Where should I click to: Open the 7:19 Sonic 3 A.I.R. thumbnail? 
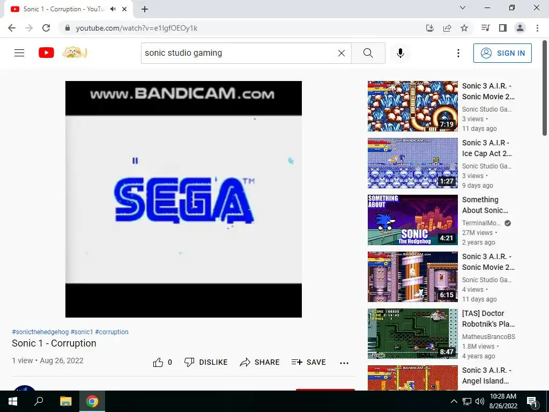(x=412, y=106)
